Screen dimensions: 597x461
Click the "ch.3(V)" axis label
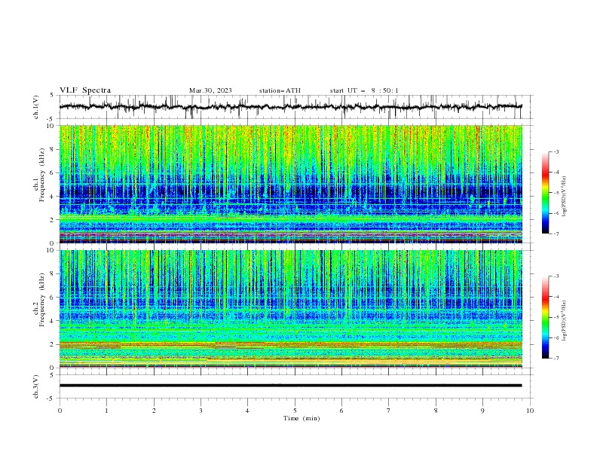pyautogui.click(x=36, y=386)
